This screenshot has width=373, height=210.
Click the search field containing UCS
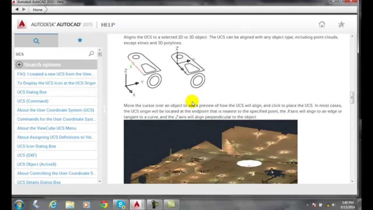pos(51,54)
